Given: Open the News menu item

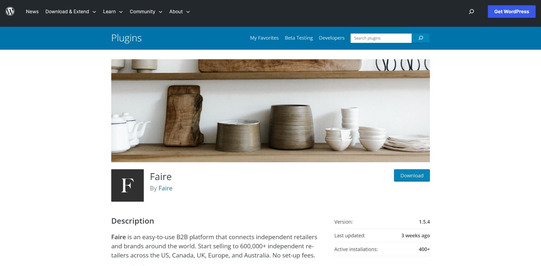Looking at the screenshot, I should [32, 12].
